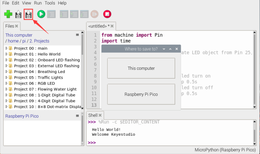Click code line 2 import time
Screen dimensions: 260x154
pyautogui.click(x=116, y=41)
